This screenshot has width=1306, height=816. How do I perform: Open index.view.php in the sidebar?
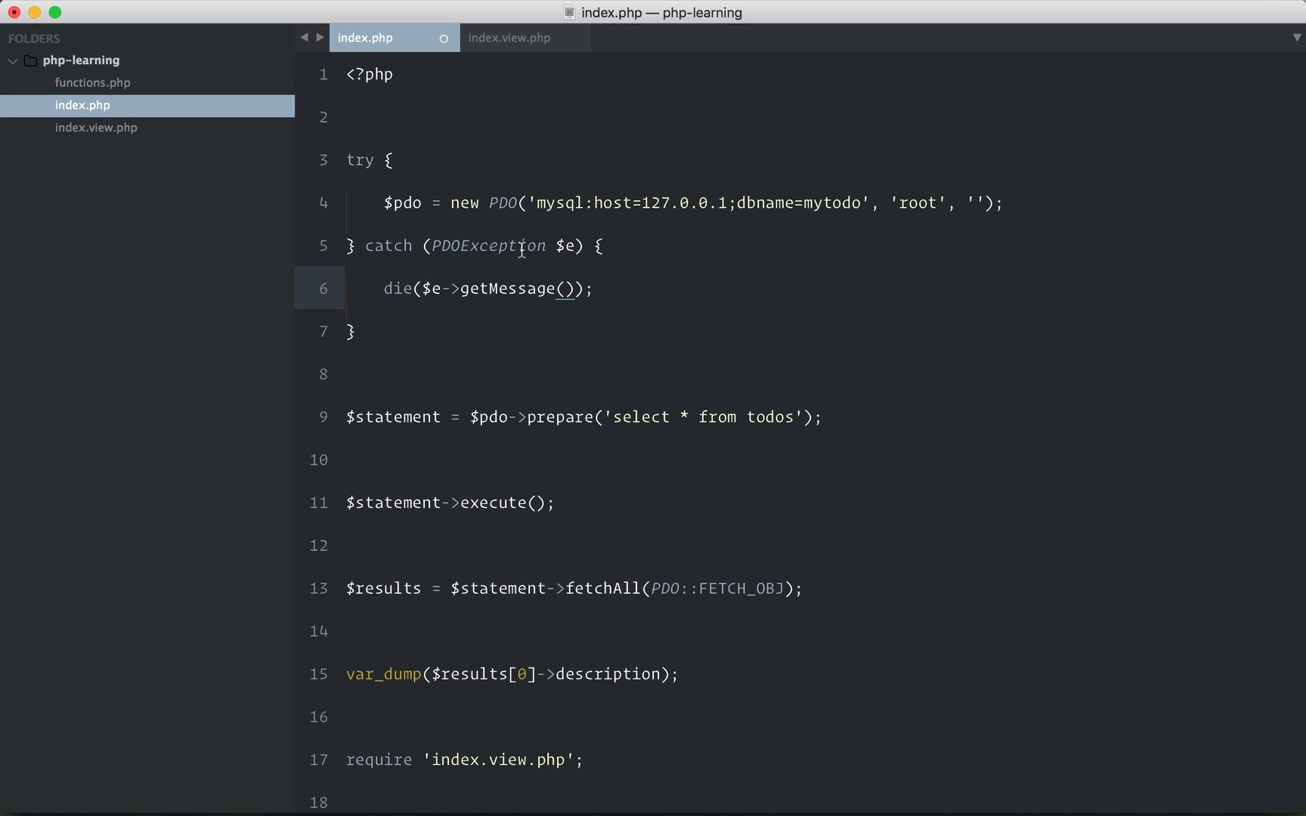(x=96, y=128)
